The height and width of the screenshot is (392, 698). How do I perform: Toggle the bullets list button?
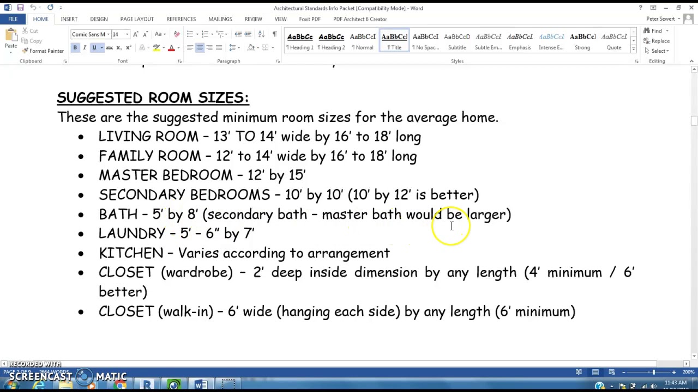coord(190,34)
